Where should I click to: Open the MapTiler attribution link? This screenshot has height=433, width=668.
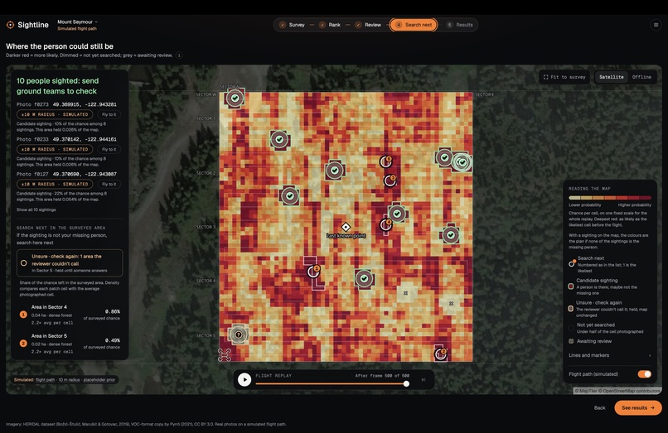coord(587,391)
